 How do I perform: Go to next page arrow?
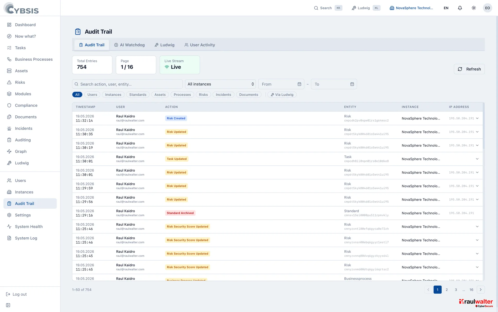[481, 290]
